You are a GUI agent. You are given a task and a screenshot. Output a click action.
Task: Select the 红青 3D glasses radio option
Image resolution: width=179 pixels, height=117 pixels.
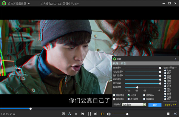165,70
